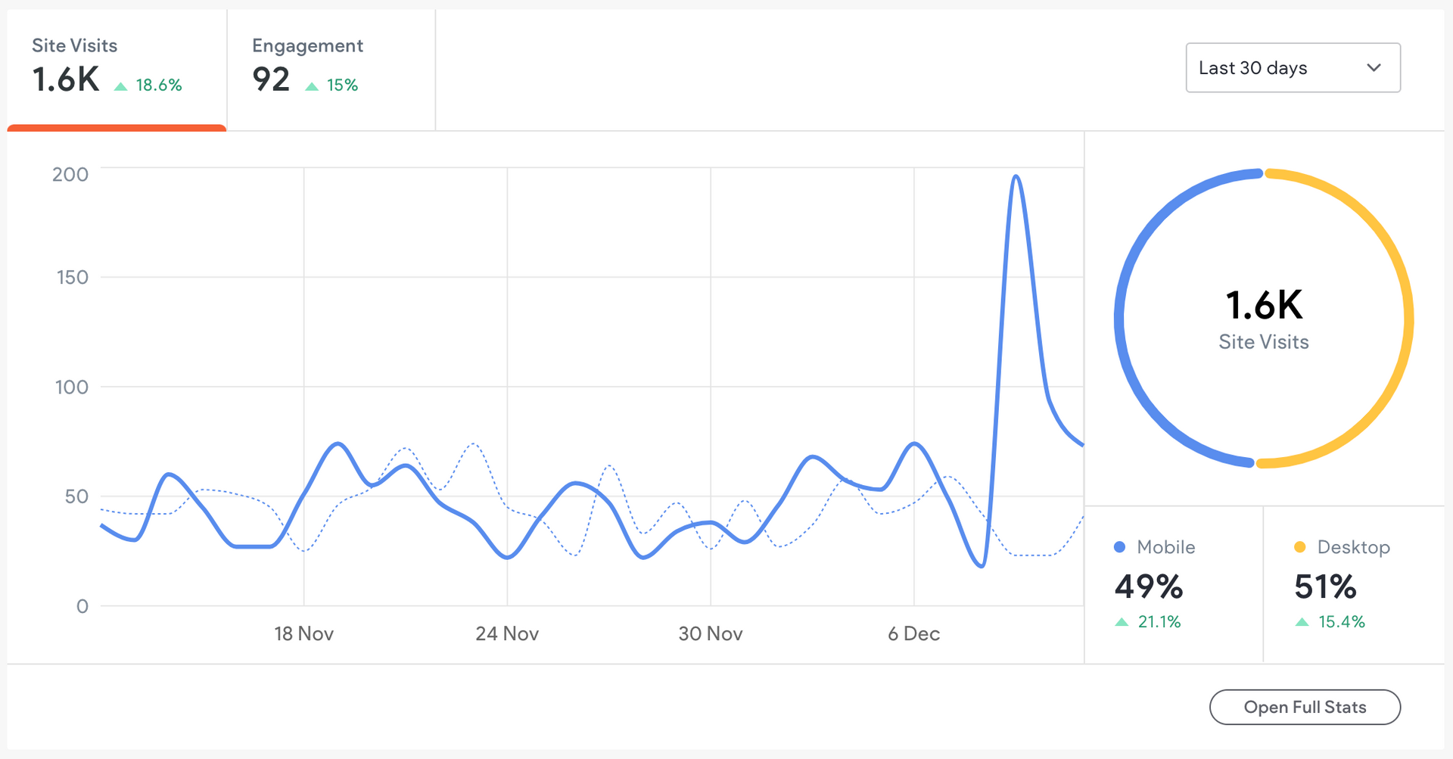Viewport: 1453px width, 759px height.
Task: Click the chart peak near 200 visits
Action: click(1016, 177)
